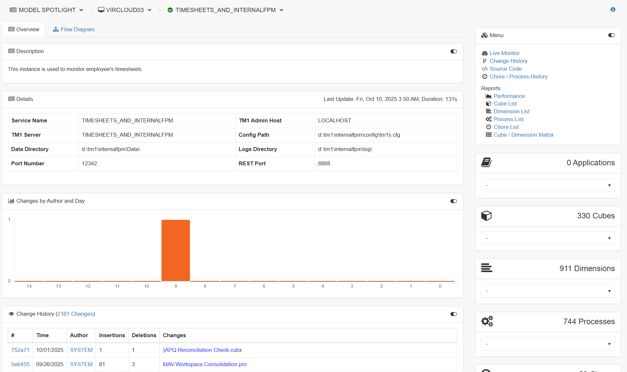This screenshot has height=372, width=627.
Task: Click the large Cubes panel icon
Action: [x=486, y=215]
